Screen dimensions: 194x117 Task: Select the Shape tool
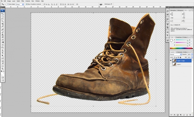[3, 58]
